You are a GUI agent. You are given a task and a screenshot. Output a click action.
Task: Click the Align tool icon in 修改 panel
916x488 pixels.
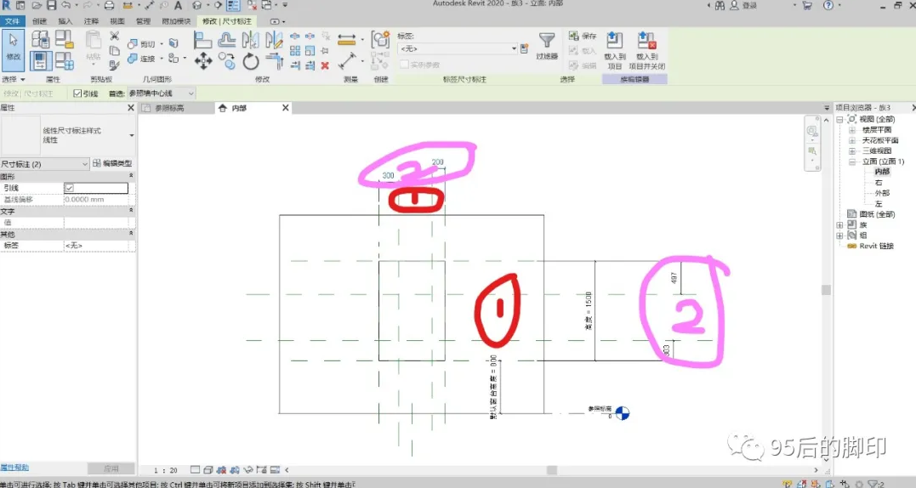(202, 40)
